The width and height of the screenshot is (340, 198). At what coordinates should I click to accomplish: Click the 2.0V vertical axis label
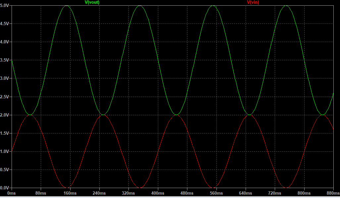[x=5, y=115]
